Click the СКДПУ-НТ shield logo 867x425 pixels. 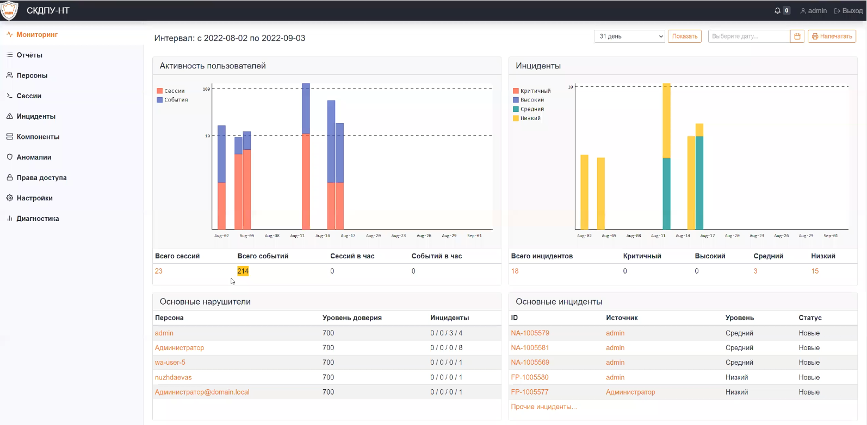9,10
